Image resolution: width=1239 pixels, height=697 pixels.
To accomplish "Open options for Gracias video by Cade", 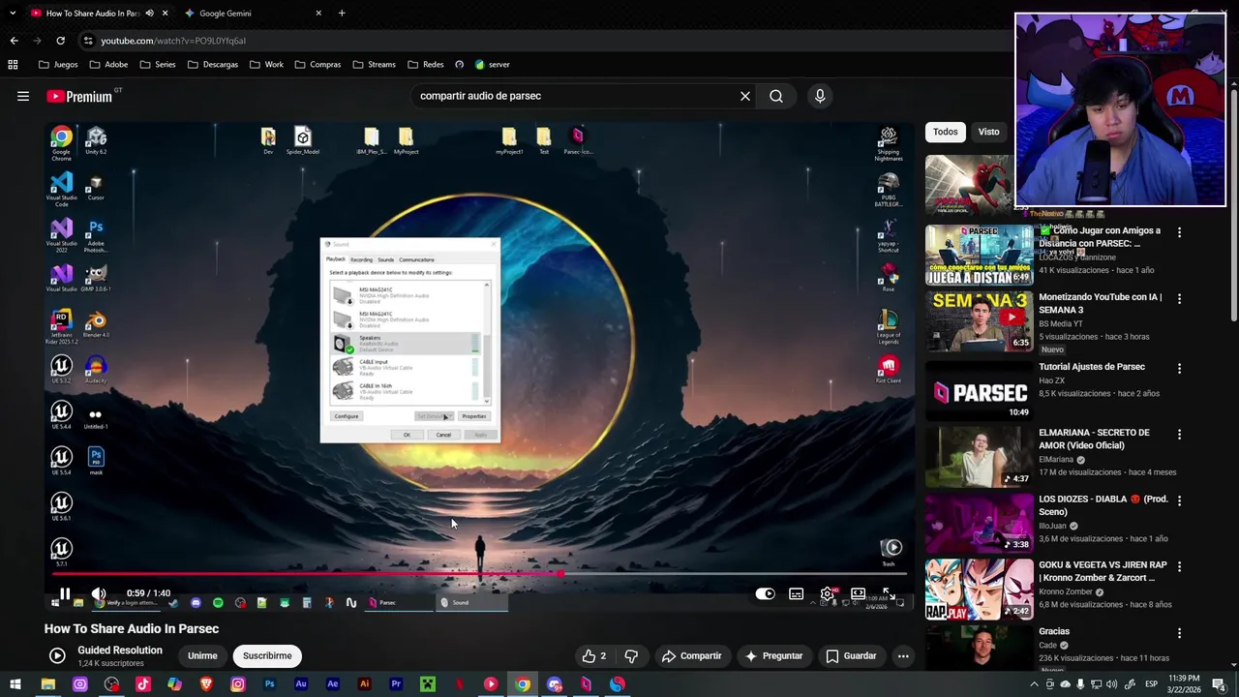I will click(x=1179, y=633).
